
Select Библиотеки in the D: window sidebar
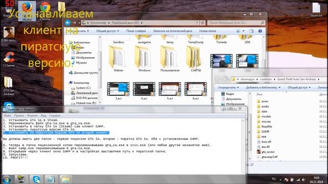pos(79,42)
